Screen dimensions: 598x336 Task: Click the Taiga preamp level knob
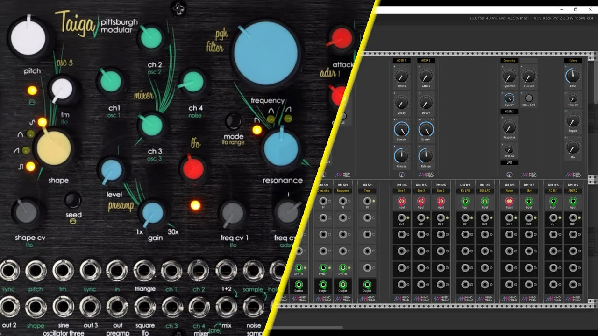pyautogui.click(x=112, y=170)
